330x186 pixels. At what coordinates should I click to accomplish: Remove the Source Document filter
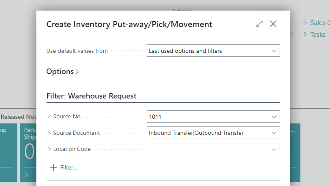(49, 133)
